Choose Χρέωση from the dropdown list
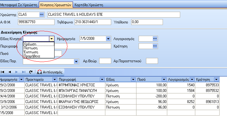 pyautogui.click(x=39, y=44)
